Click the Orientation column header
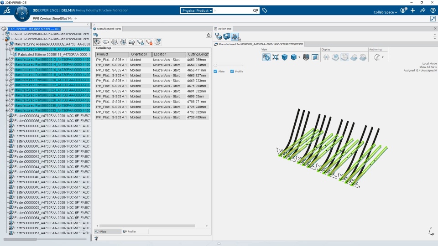This screenshot has width=438, height=246. click(x=141, y=54)
